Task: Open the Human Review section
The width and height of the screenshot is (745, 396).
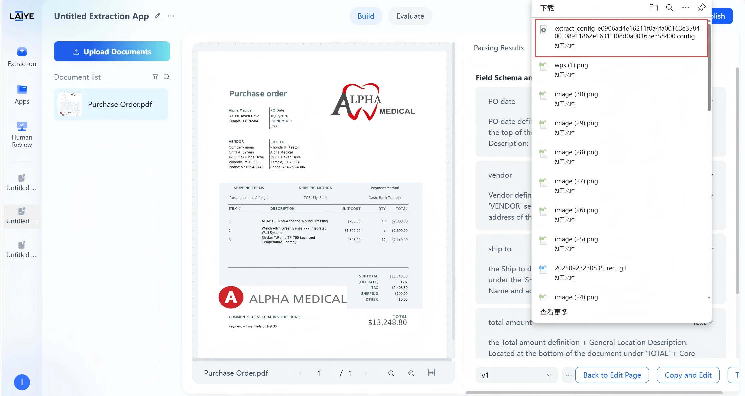Action: [22, 134]
